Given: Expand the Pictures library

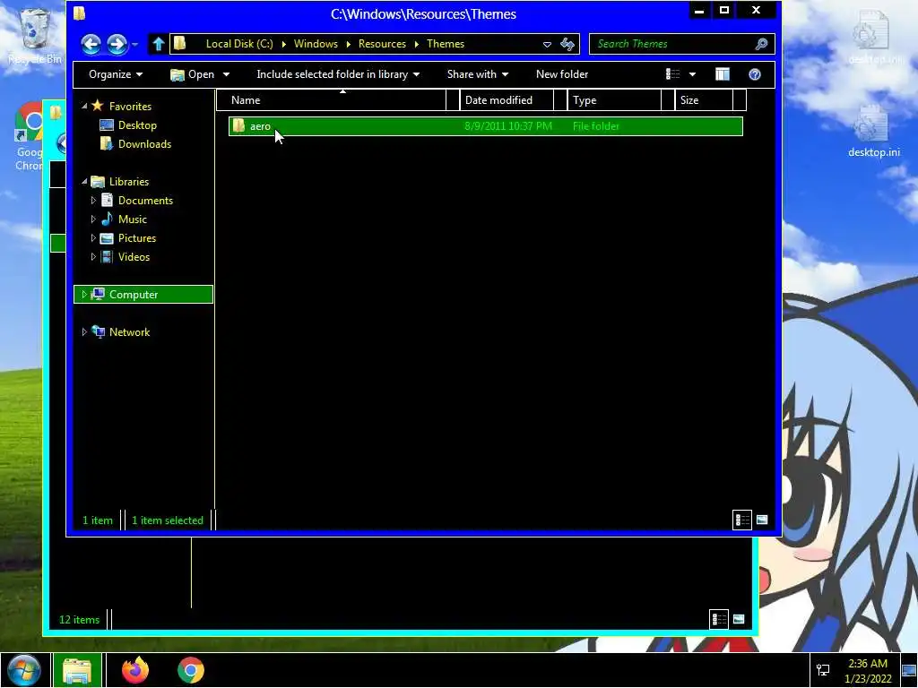Looking at the screenshot, I should point(93,238).
